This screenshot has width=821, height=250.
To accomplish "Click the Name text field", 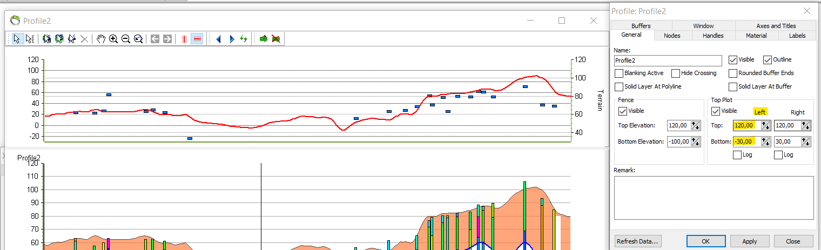I will pyautogui.click(x=668, y=60).
